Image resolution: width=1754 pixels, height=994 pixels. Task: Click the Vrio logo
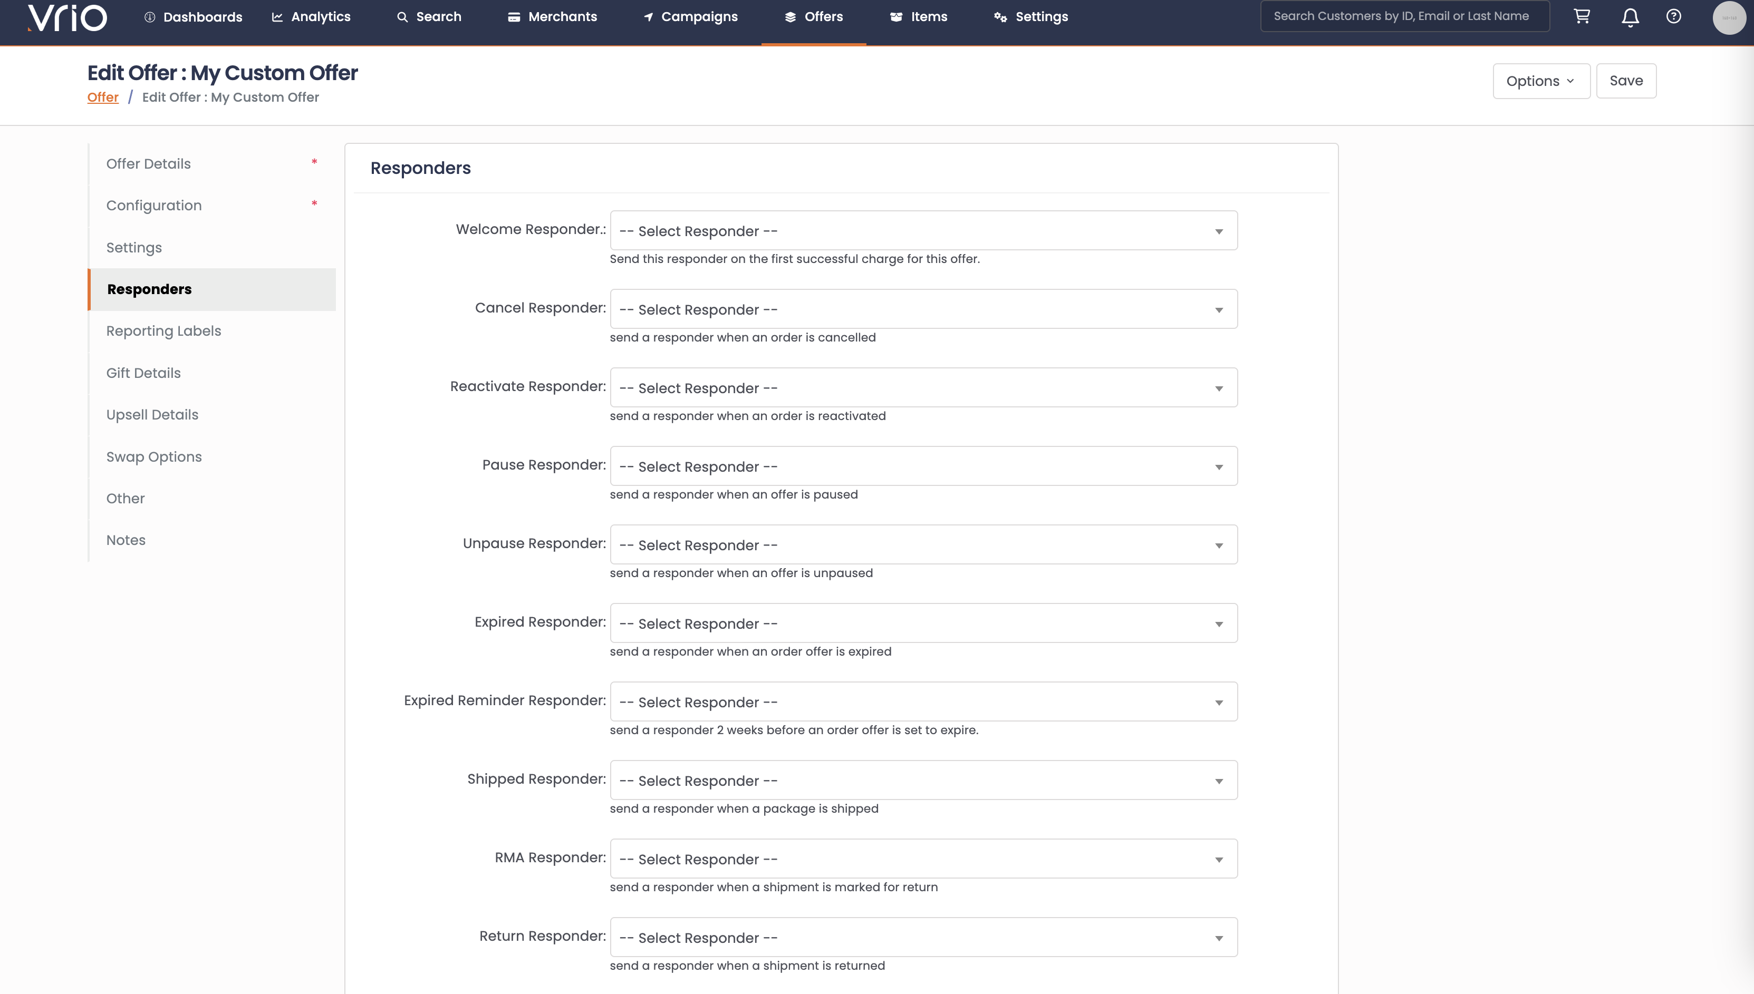tap(67, 17)
